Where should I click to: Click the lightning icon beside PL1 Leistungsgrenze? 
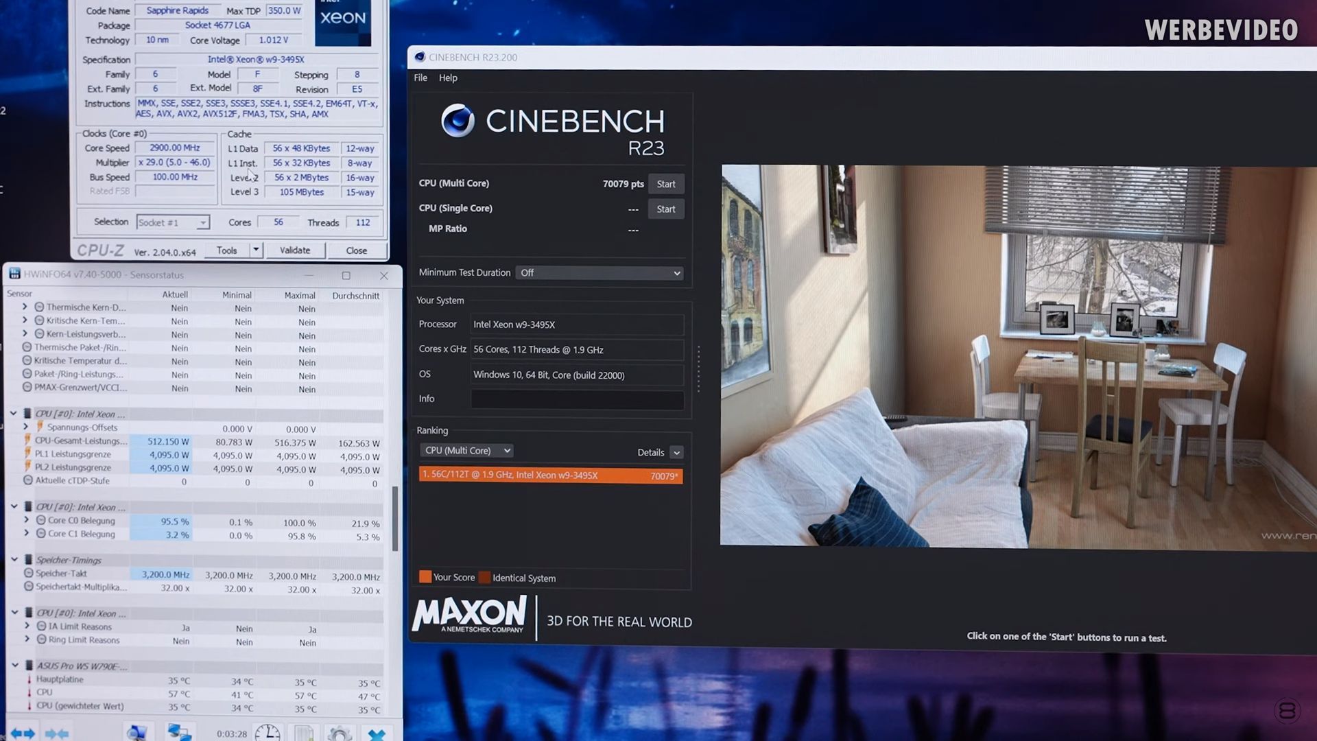point(27,454)
